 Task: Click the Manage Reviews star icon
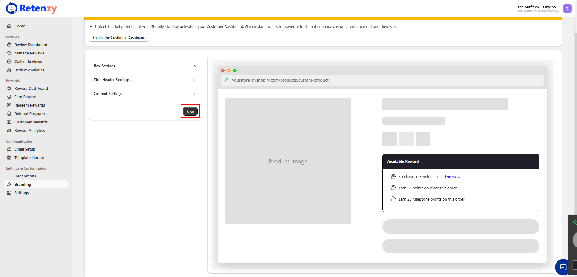tap(9, 53)
